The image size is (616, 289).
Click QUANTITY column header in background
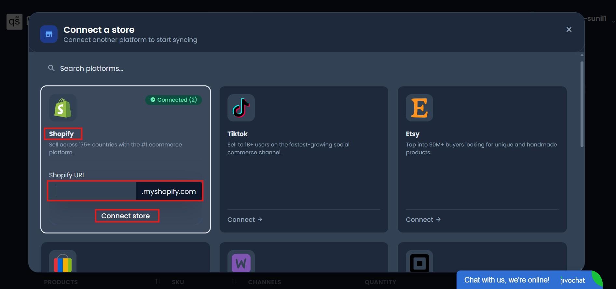click(380, 282)
